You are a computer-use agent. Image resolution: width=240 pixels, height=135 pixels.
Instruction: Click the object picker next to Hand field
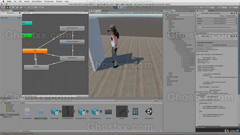click(x=236, y=23)
